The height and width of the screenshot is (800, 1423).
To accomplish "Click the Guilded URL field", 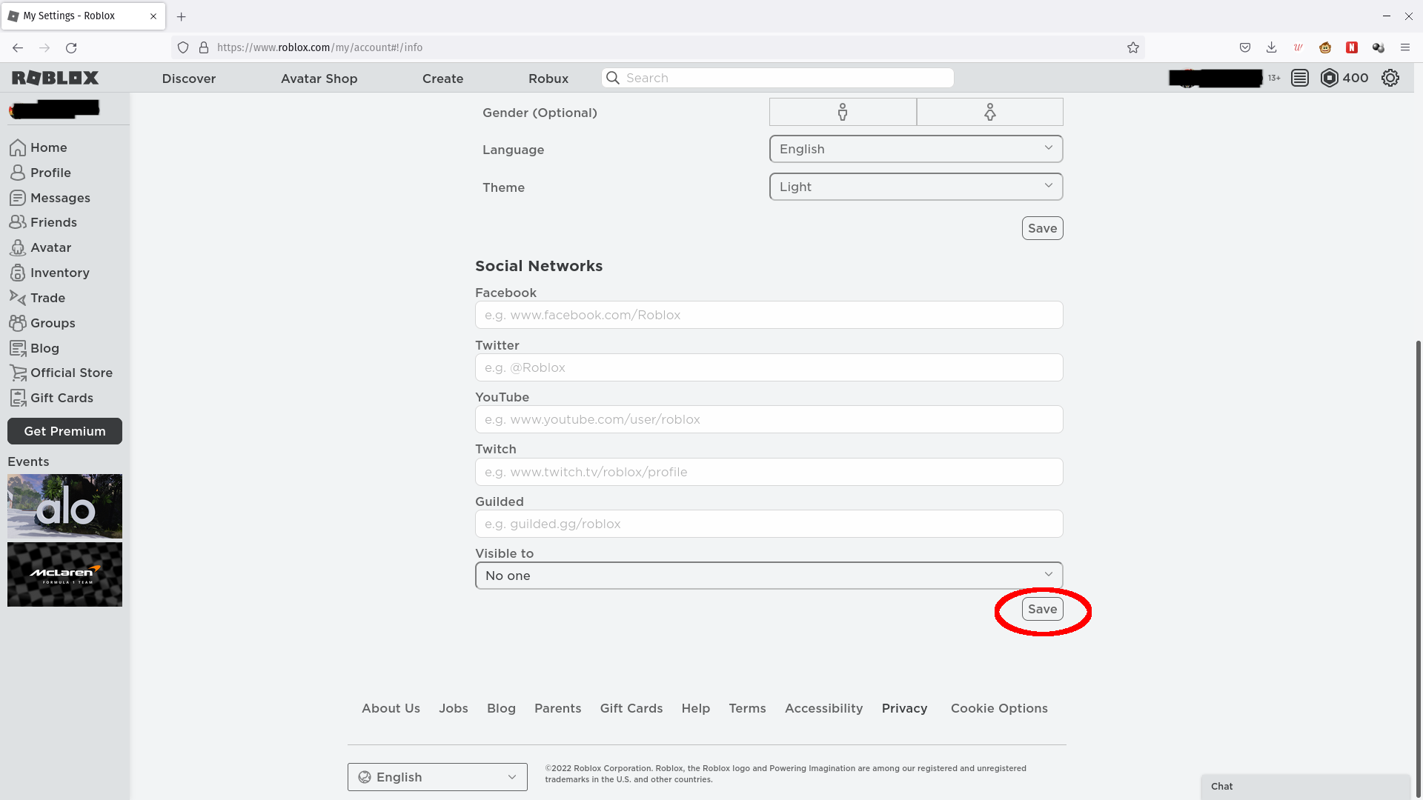I will 769,524.
